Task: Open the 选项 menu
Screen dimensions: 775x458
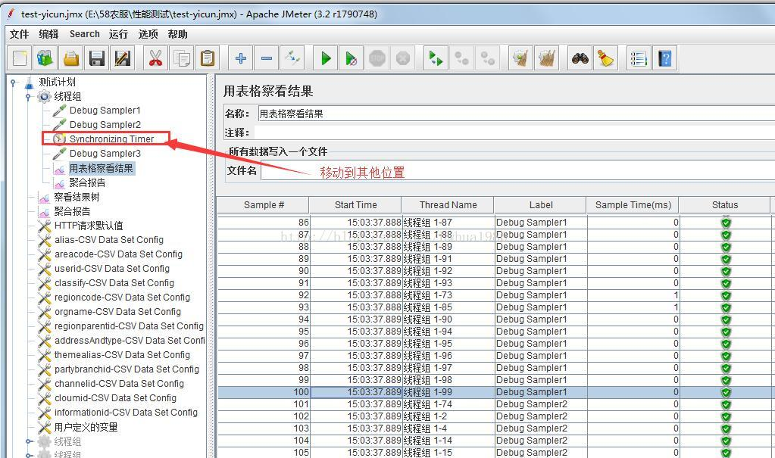Action: tap(148, 34)
